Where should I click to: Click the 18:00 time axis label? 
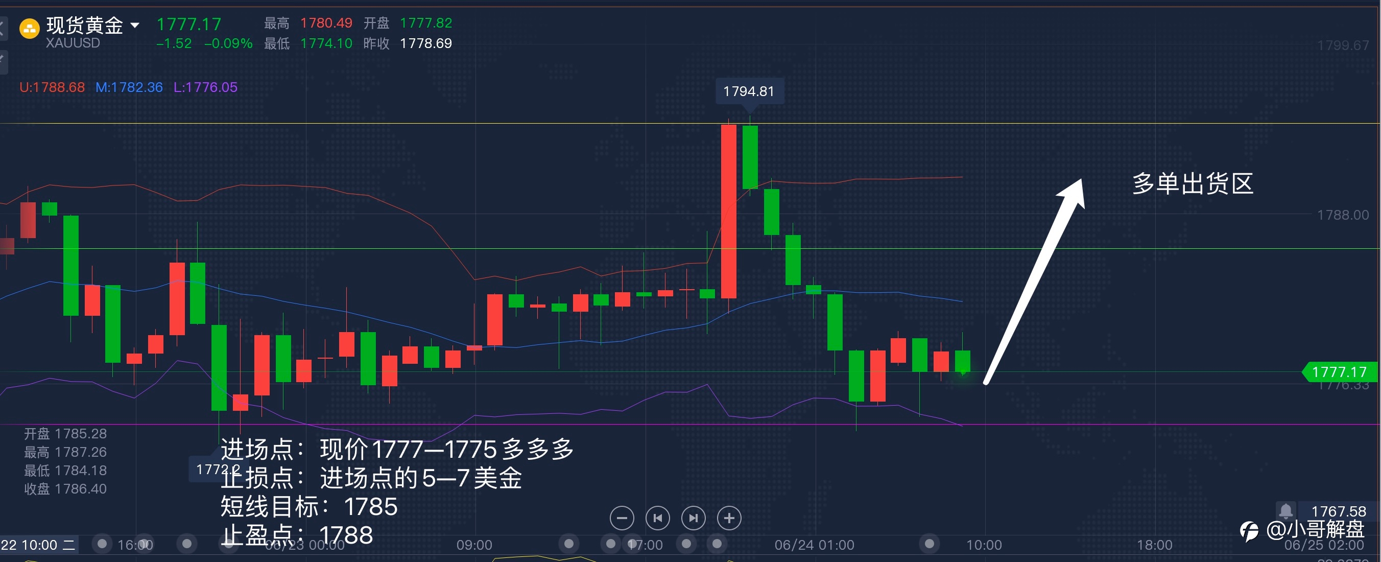tap(1155, 545)
